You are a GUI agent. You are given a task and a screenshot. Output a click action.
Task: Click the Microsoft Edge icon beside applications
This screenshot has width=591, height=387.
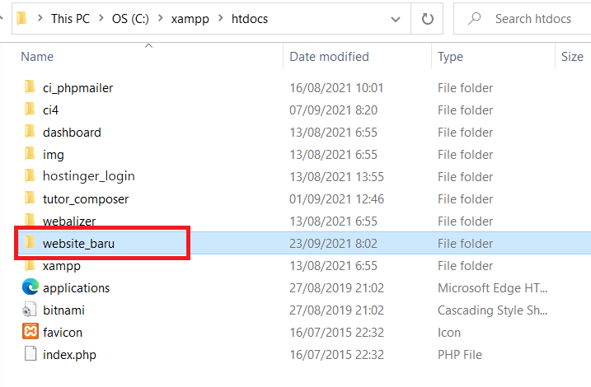(x=30, y=288)
